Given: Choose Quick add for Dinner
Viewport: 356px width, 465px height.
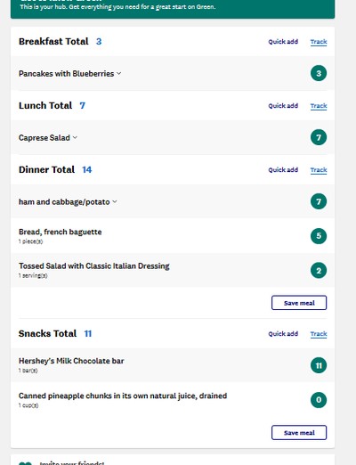Looking at the screenshot, I should tap(283, 170).
